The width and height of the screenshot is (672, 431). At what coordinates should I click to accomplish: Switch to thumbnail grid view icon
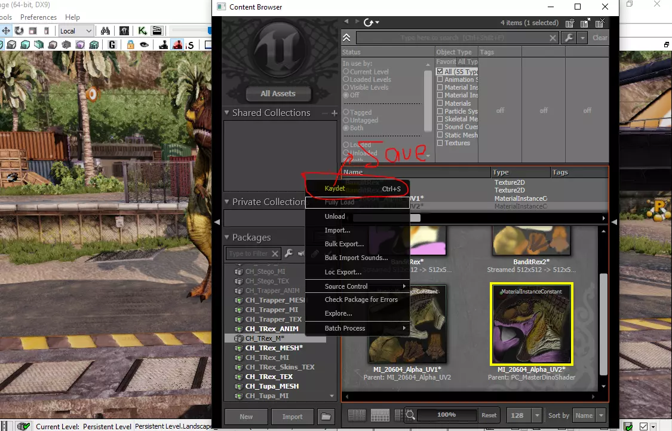click(380, 415)
